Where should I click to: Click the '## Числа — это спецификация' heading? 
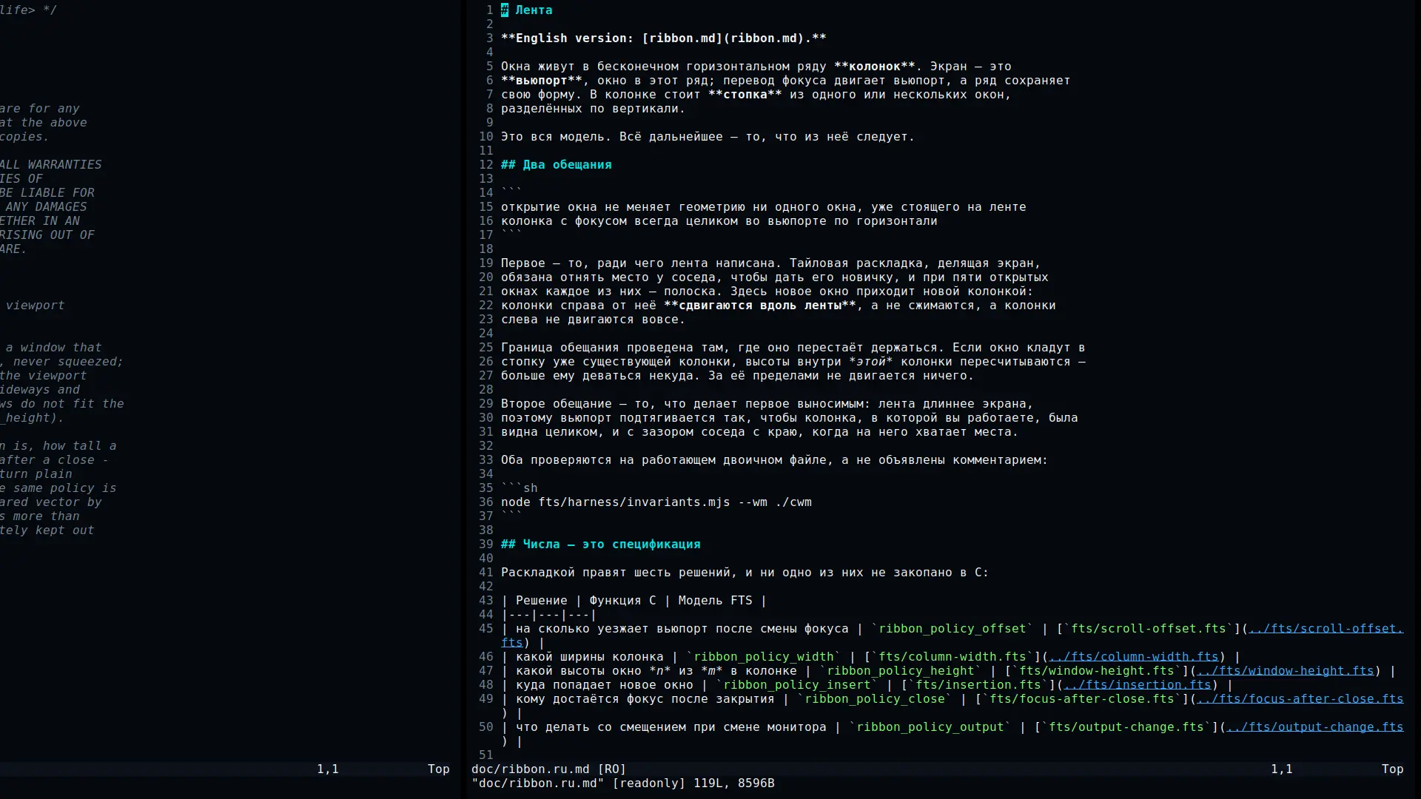(601, 545)
